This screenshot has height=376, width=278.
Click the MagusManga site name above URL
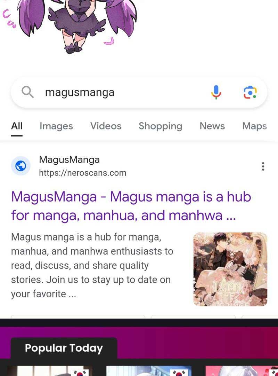coord(69,160)
